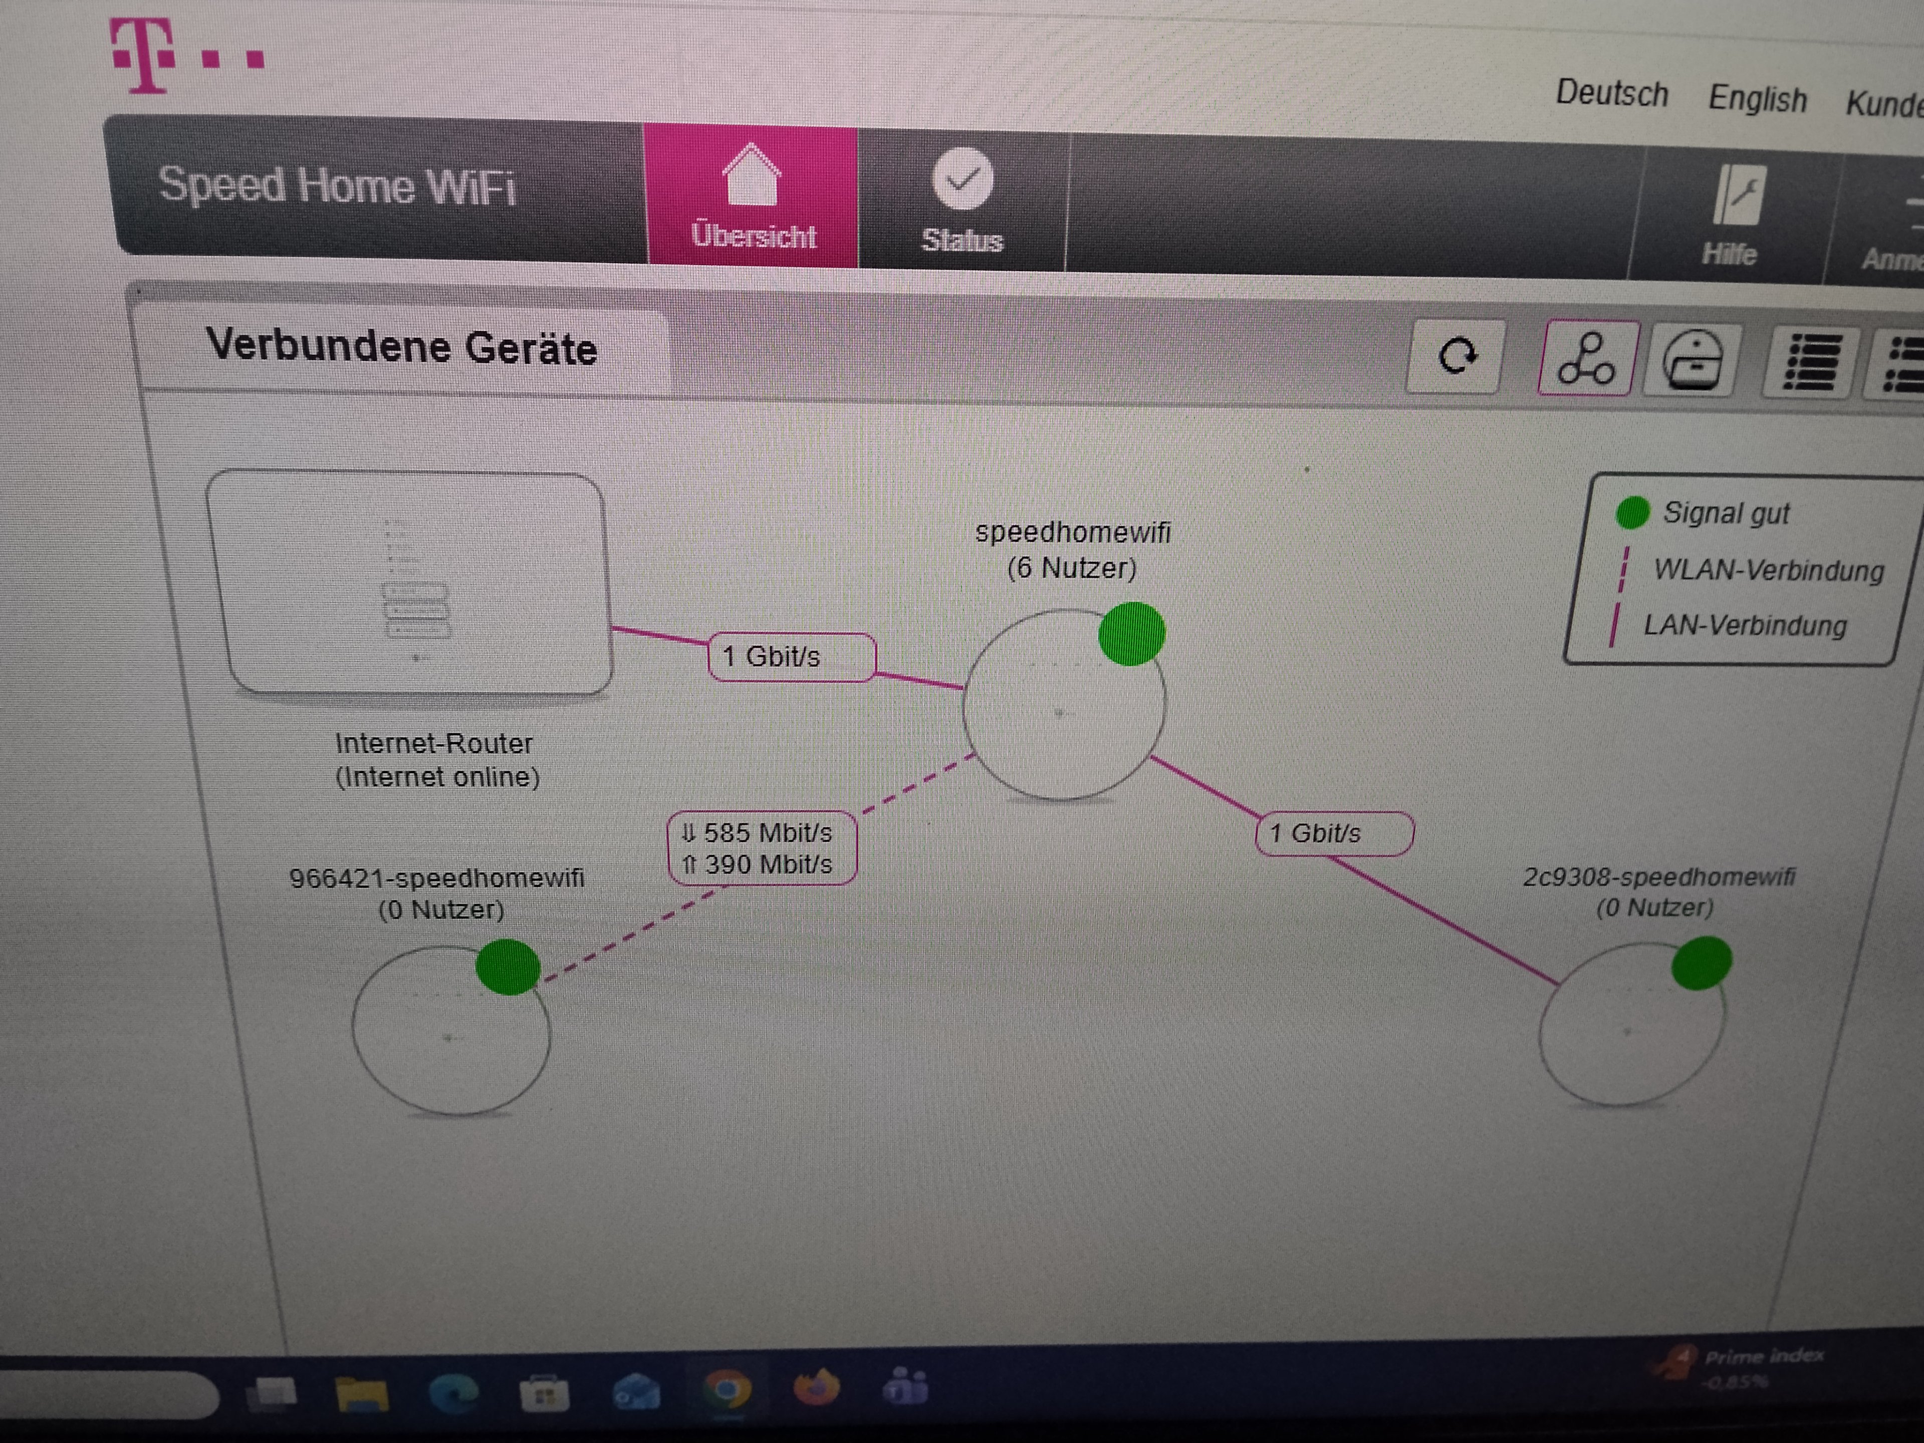This screenshot has width=1924, height=1443.
Task: Switch language to Deutsch
Action: [1611, 93]
